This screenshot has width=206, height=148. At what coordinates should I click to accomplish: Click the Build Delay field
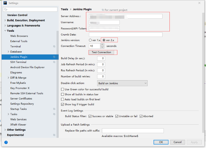[101, 58]
